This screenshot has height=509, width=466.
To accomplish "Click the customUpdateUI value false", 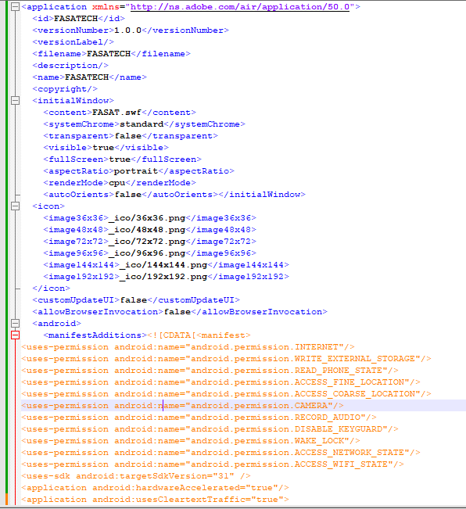I will click(x=134, y=300).
